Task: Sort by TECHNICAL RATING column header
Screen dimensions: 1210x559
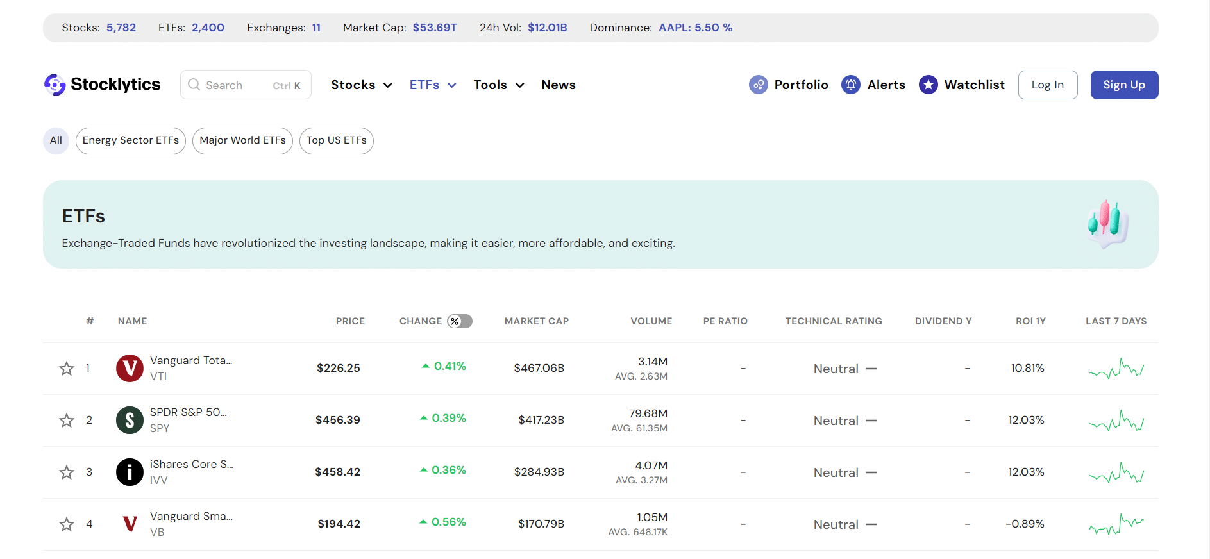Action: point(834,321)
